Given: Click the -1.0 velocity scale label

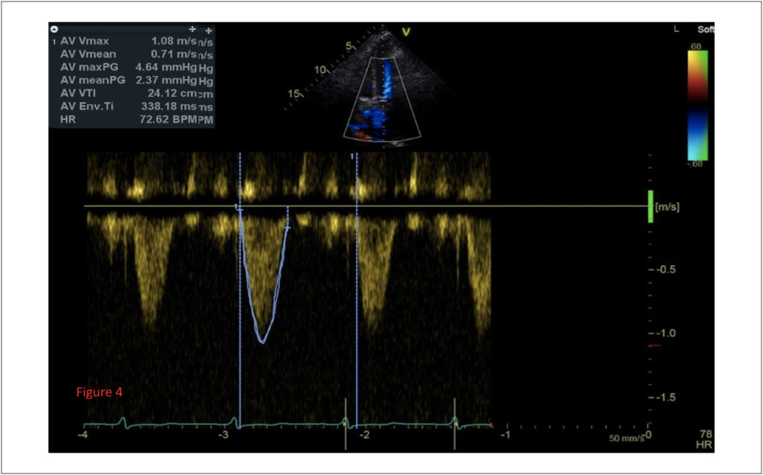Looking at the screenshot, I should pyautogui.click(x=665, y=334).
